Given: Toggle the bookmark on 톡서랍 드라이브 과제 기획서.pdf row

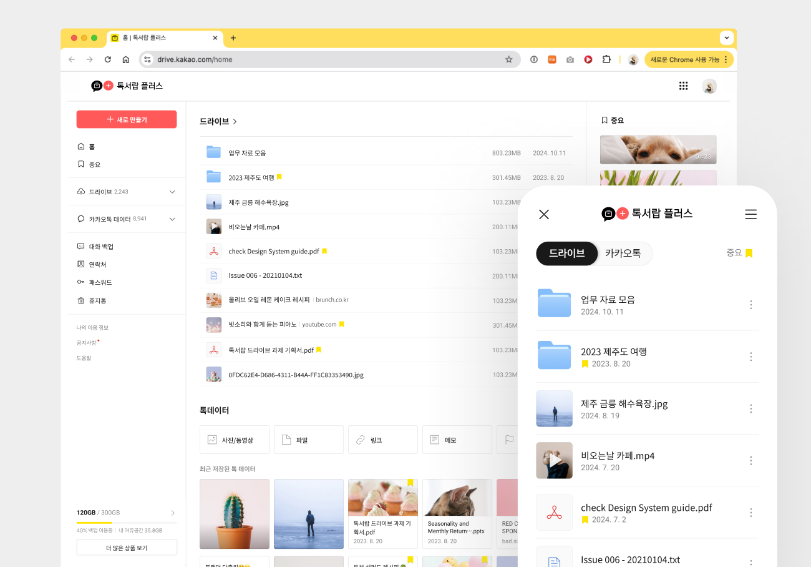Looking at the screenshot, I should click(x=319, y=350).
